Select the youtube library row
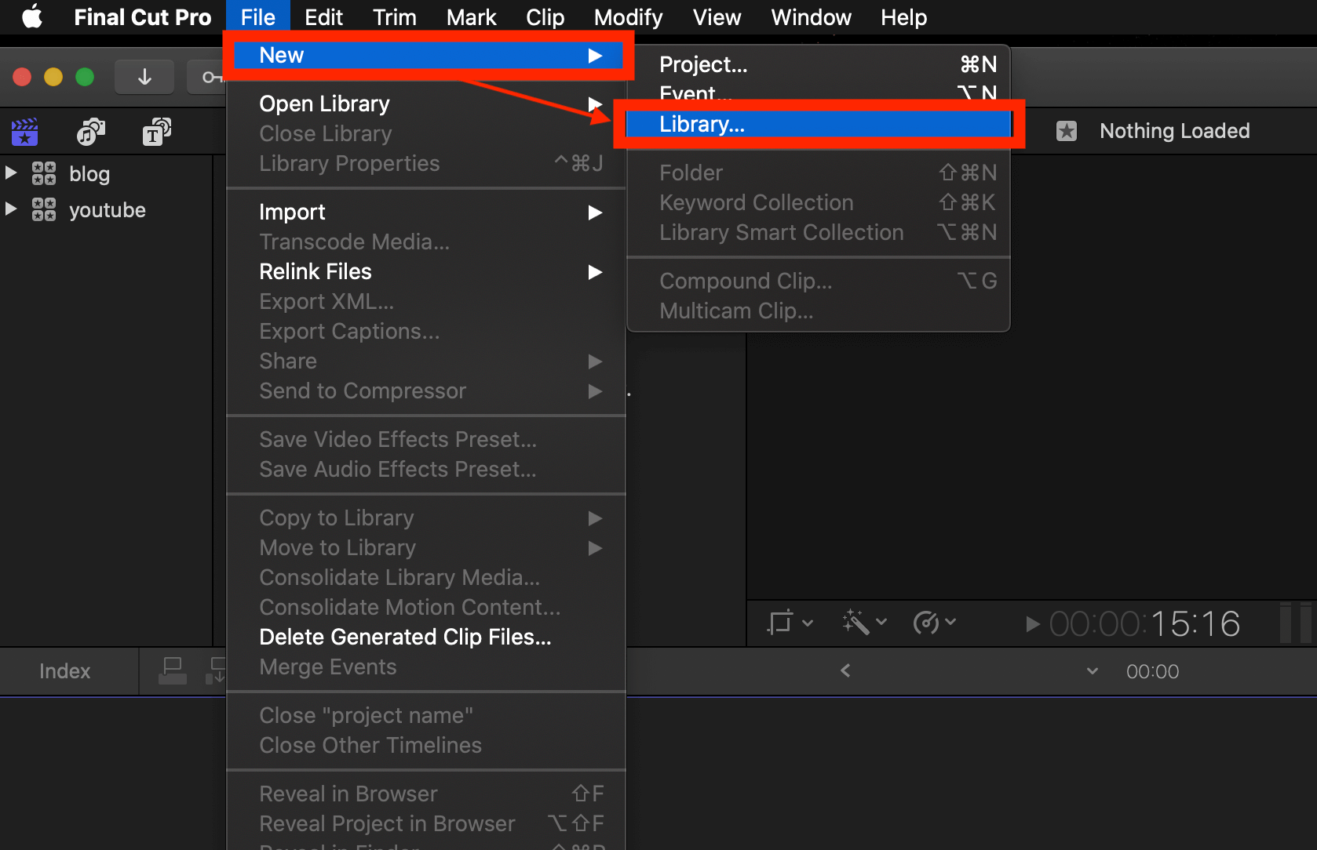The height and width of the screenshot is (850, 1317). click(x=107, y=209)
